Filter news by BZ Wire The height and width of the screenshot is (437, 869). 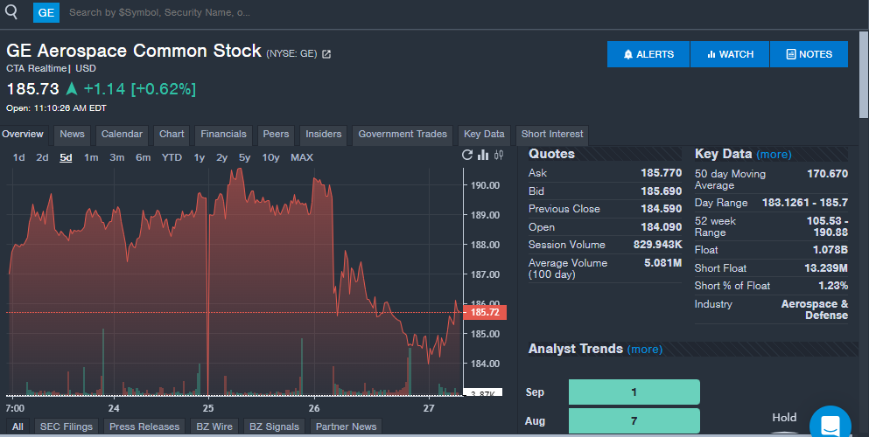tap(214, 427)
